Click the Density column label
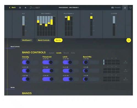137x108 pixels. click(x=26, y=57)
